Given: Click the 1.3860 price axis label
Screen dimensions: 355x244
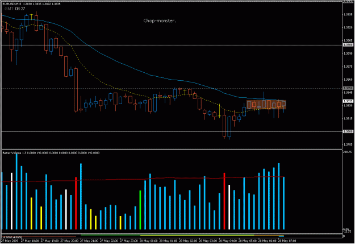Looking at the screenshot, I should [x=348, y=80].
